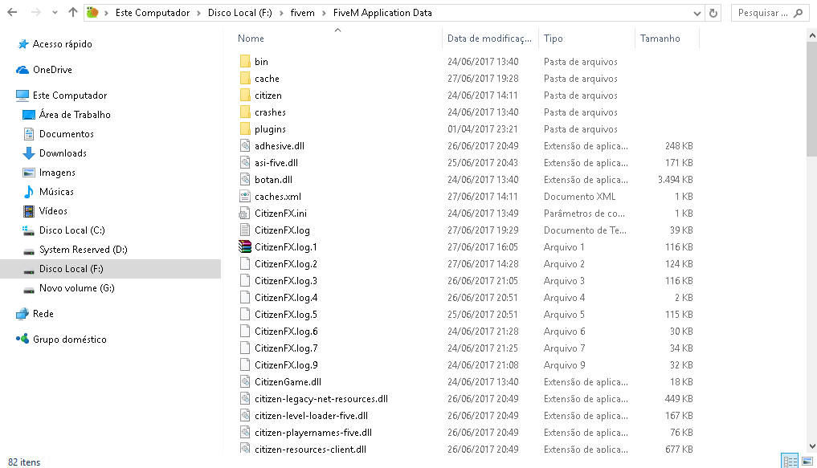Viewport: 817px width, 468px height.
Task: Open Documentos in sidebar
Action: [x=59, y=134]
